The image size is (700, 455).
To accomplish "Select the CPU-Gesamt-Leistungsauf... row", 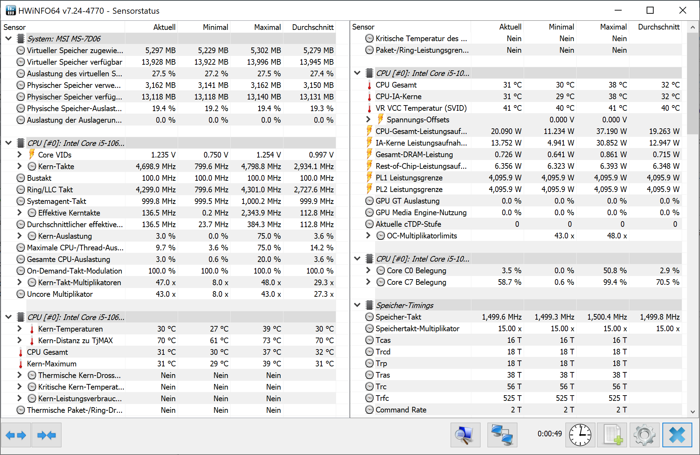I will 516,131.
